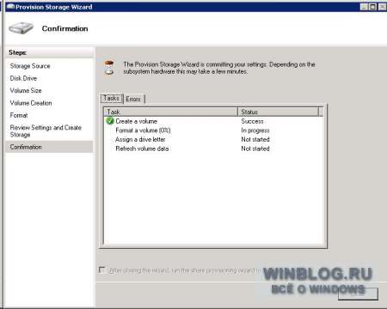Image resolution: width=387 pixels, height=309 pixels.
Task: Select the Disk Drive step
Action: (x=23, y=78)
